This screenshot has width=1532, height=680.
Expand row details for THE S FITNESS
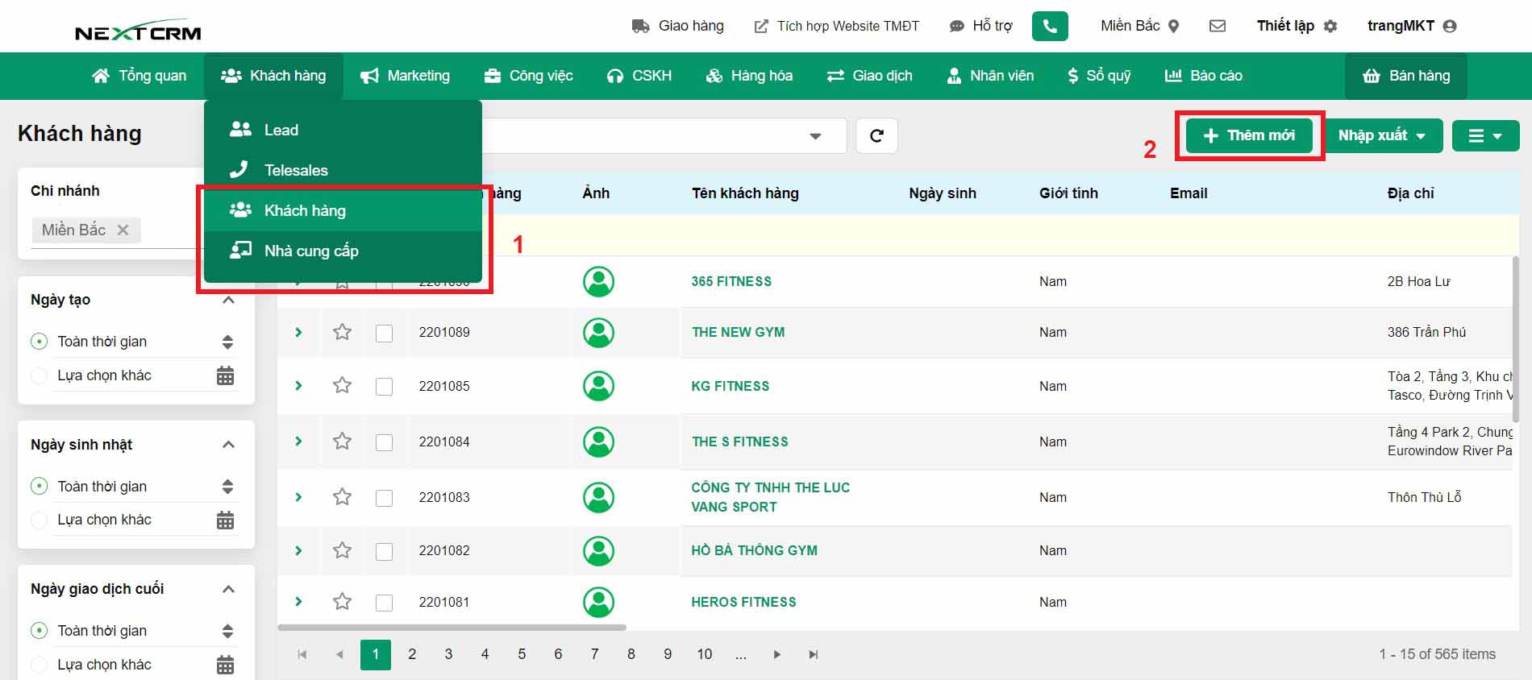[x=298, y=442]
